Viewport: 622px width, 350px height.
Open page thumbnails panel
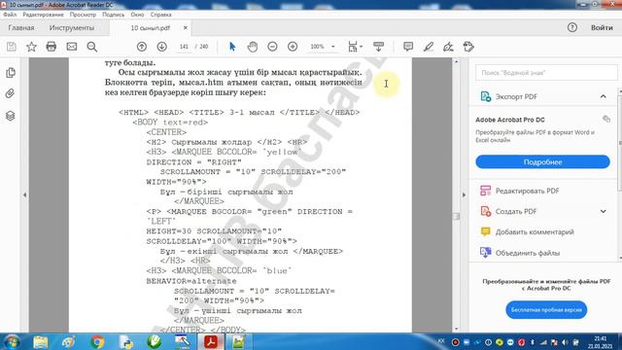tap(11, 73)
